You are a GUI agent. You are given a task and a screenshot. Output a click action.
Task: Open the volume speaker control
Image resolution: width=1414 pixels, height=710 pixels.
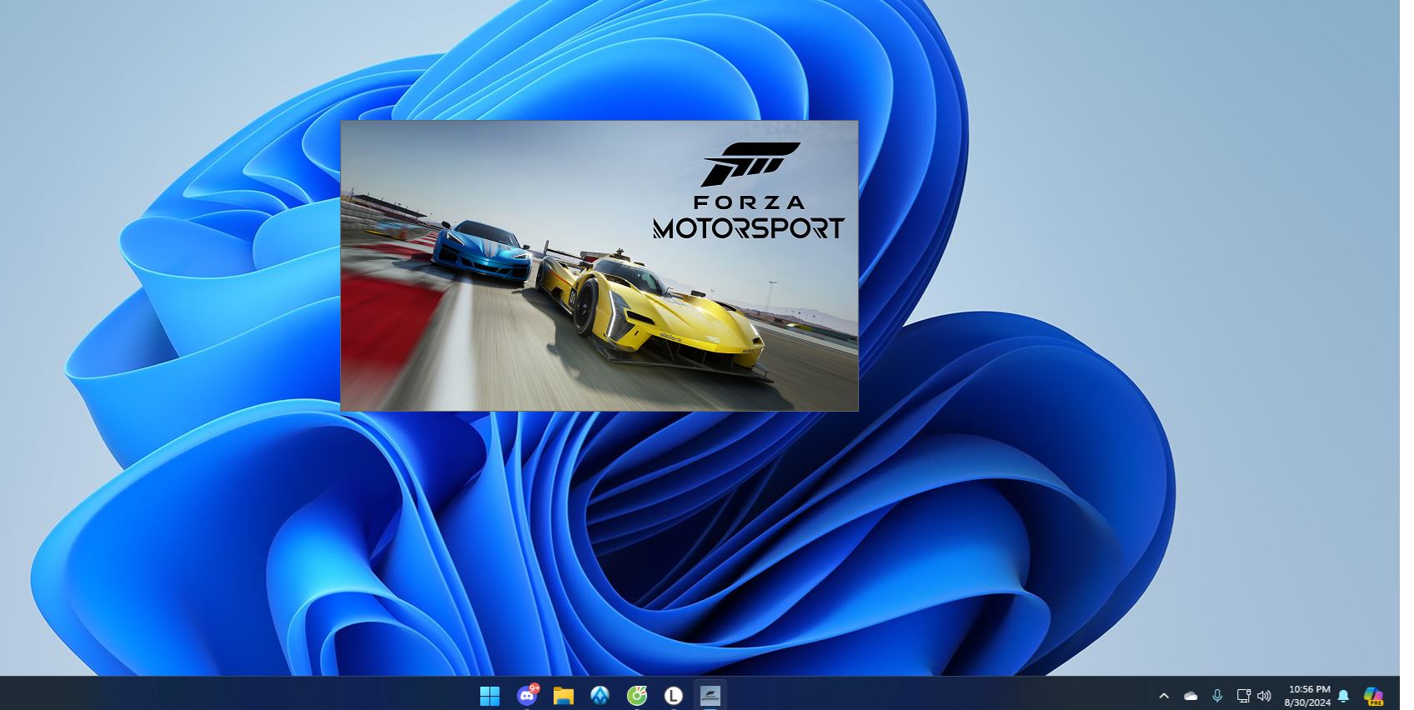1264,696
